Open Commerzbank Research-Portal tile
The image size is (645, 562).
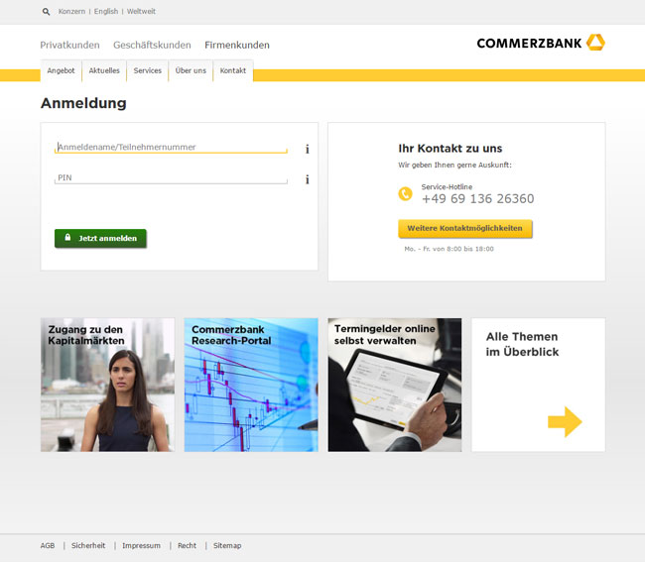click(x=251, y=385)
